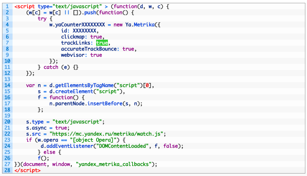Click the if keyword on line 23
Viewport: 307px width, 176px height.
click(x=29, y=140)
